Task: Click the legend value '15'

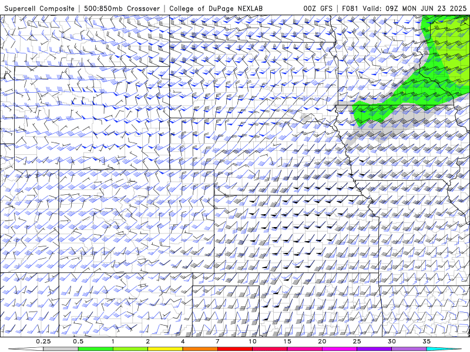Action: coord(287,341)
